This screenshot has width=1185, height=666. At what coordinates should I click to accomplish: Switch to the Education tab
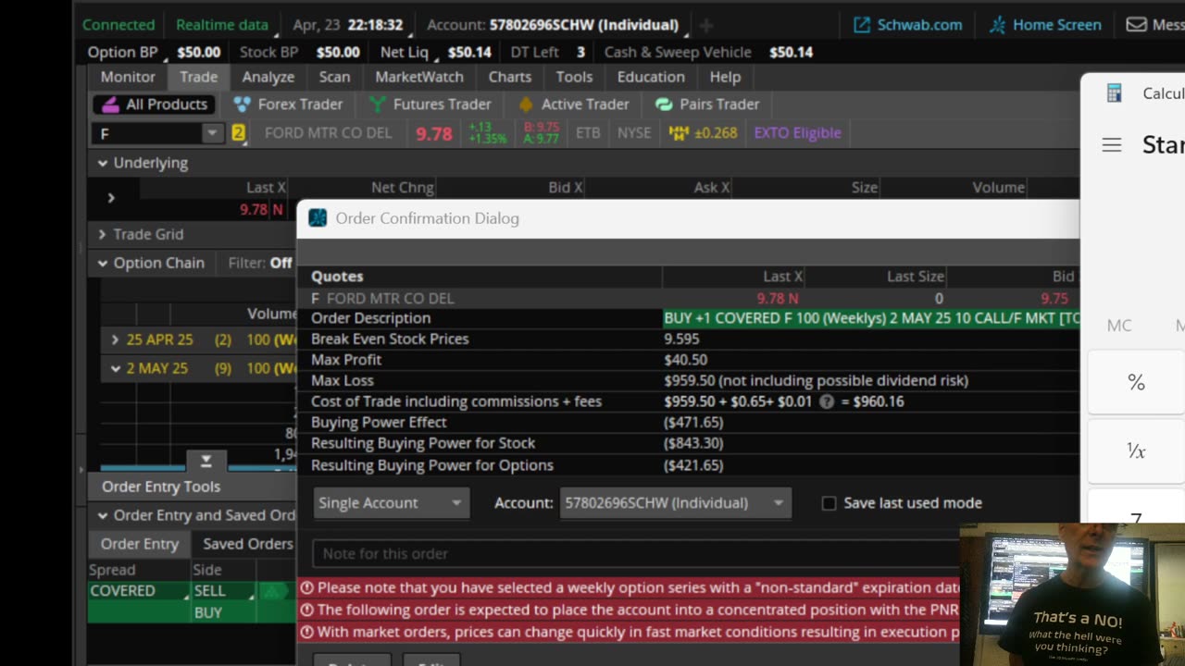coord(651,77)
